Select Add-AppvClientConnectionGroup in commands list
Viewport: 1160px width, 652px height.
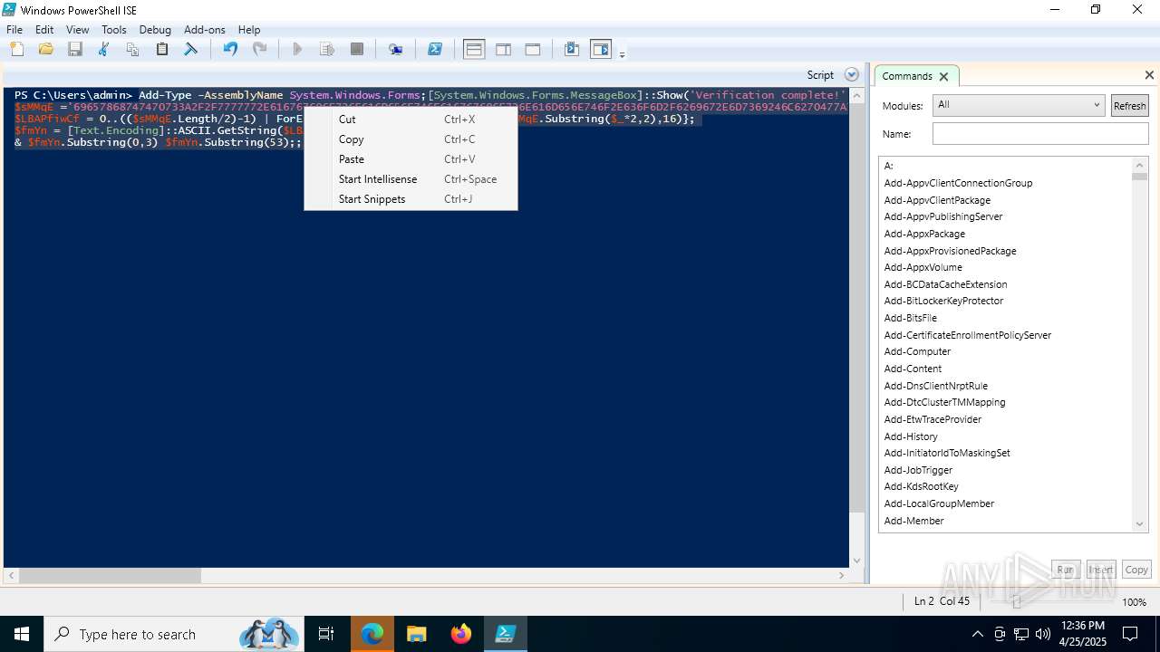[x=958, y=183]
